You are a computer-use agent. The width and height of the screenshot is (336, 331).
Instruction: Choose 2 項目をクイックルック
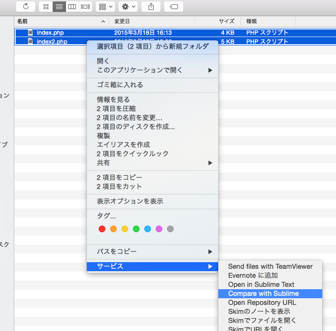pos(152,154)
